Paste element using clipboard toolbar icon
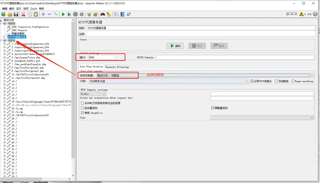Screen dimensions: 320x183 click(x=36, y=14)
